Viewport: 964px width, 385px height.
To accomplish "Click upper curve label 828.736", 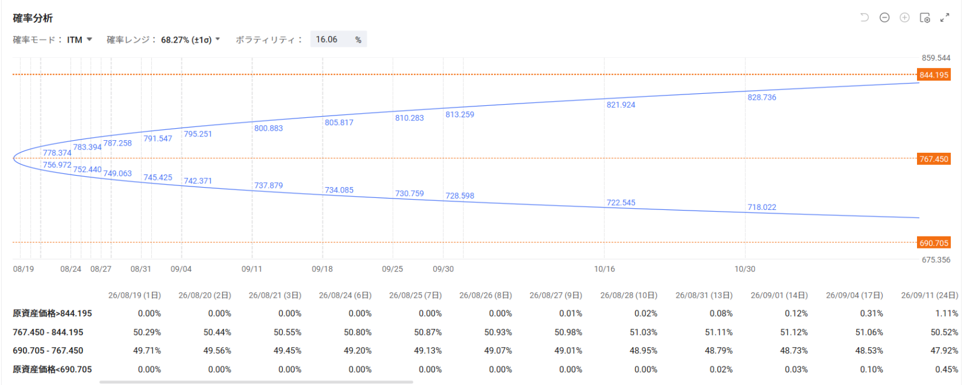I will pyautogui.click(x=762, y=97).
